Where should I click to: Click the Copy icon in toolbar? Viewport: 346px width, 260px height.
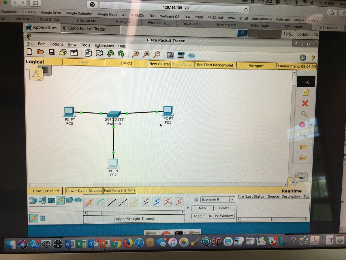[89, 53]
